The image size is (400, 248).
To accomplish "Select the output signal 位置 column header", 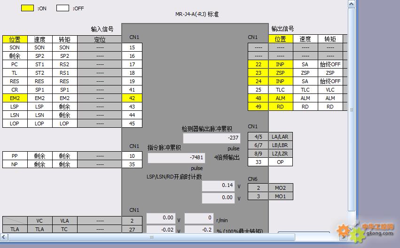I will [x=280, y=39].
